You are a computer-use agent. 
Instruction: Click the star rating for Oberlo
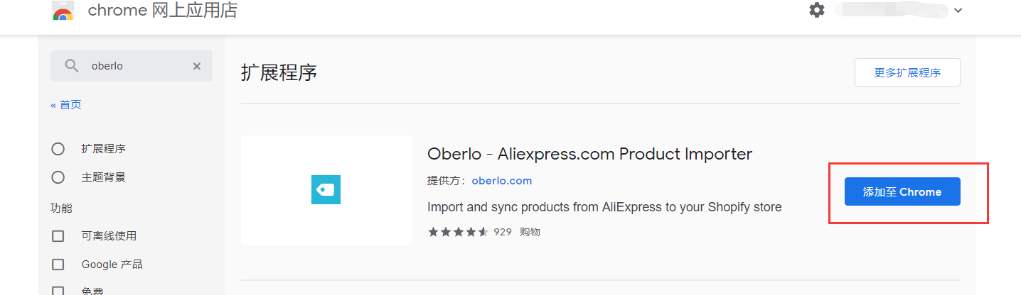[458, 232]
